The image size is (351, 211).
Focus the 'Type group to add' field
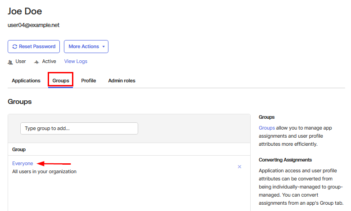(x=79, y=128)
